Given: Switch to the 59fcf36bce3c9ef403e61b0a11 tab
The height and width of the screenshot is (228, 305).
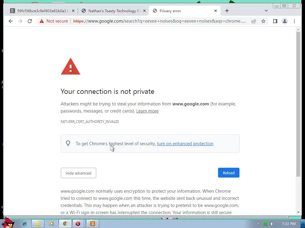Looking at the screenshot, I should [x=40, y=11].
